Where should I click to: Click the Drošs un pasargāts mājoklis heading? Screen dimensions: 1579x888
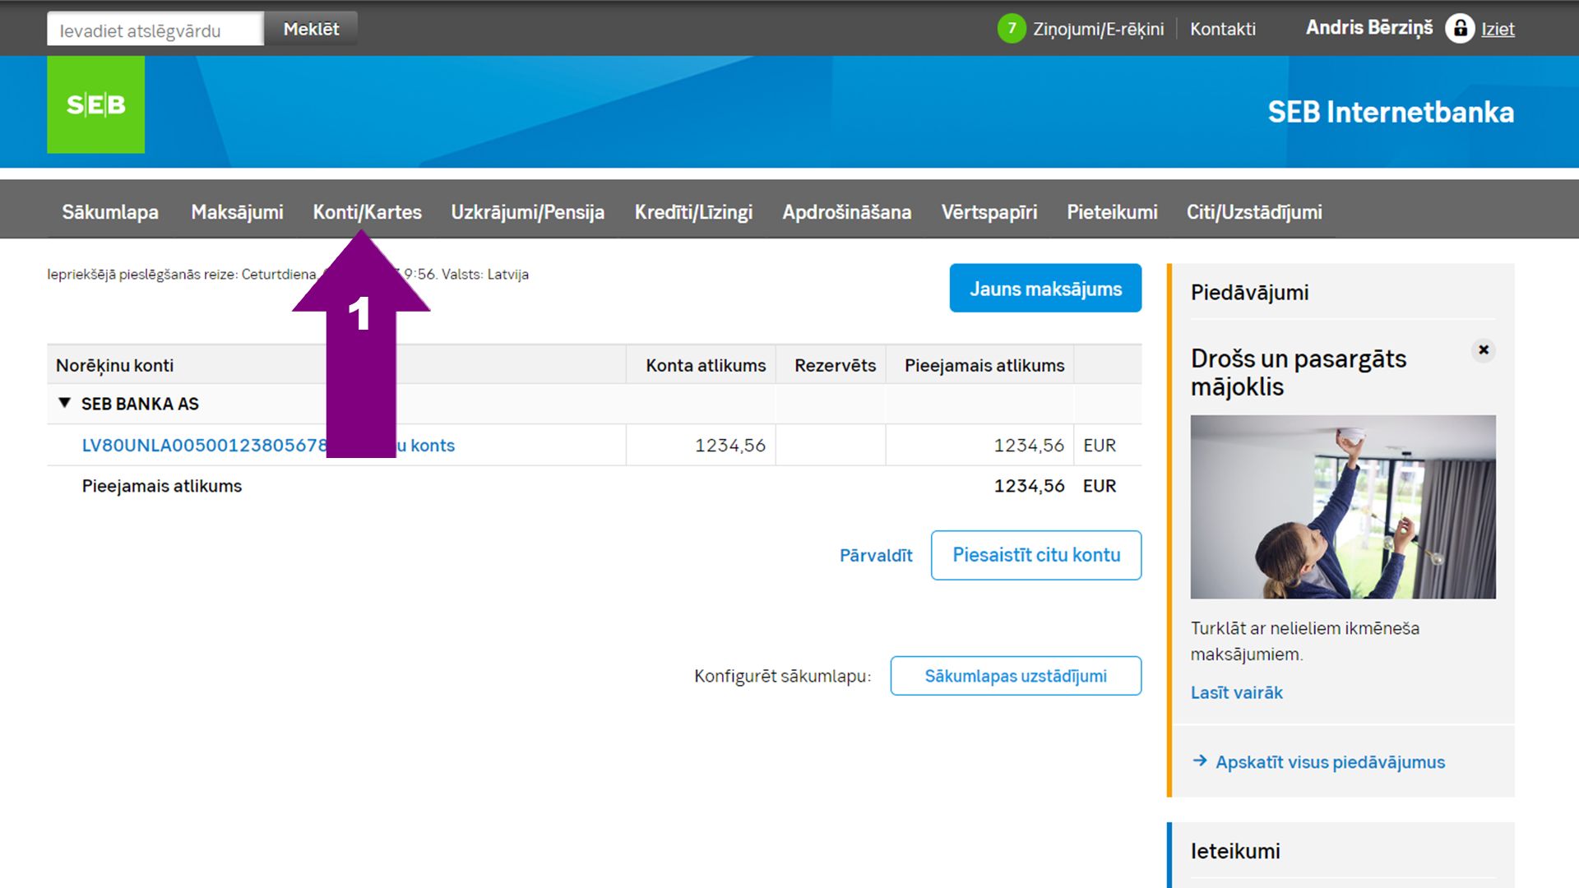click(1299, 372)
